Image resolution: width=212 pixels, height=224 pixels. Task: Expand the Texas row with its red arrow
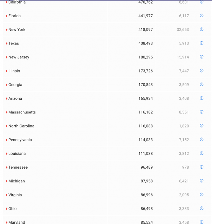(x=7, y=44)
